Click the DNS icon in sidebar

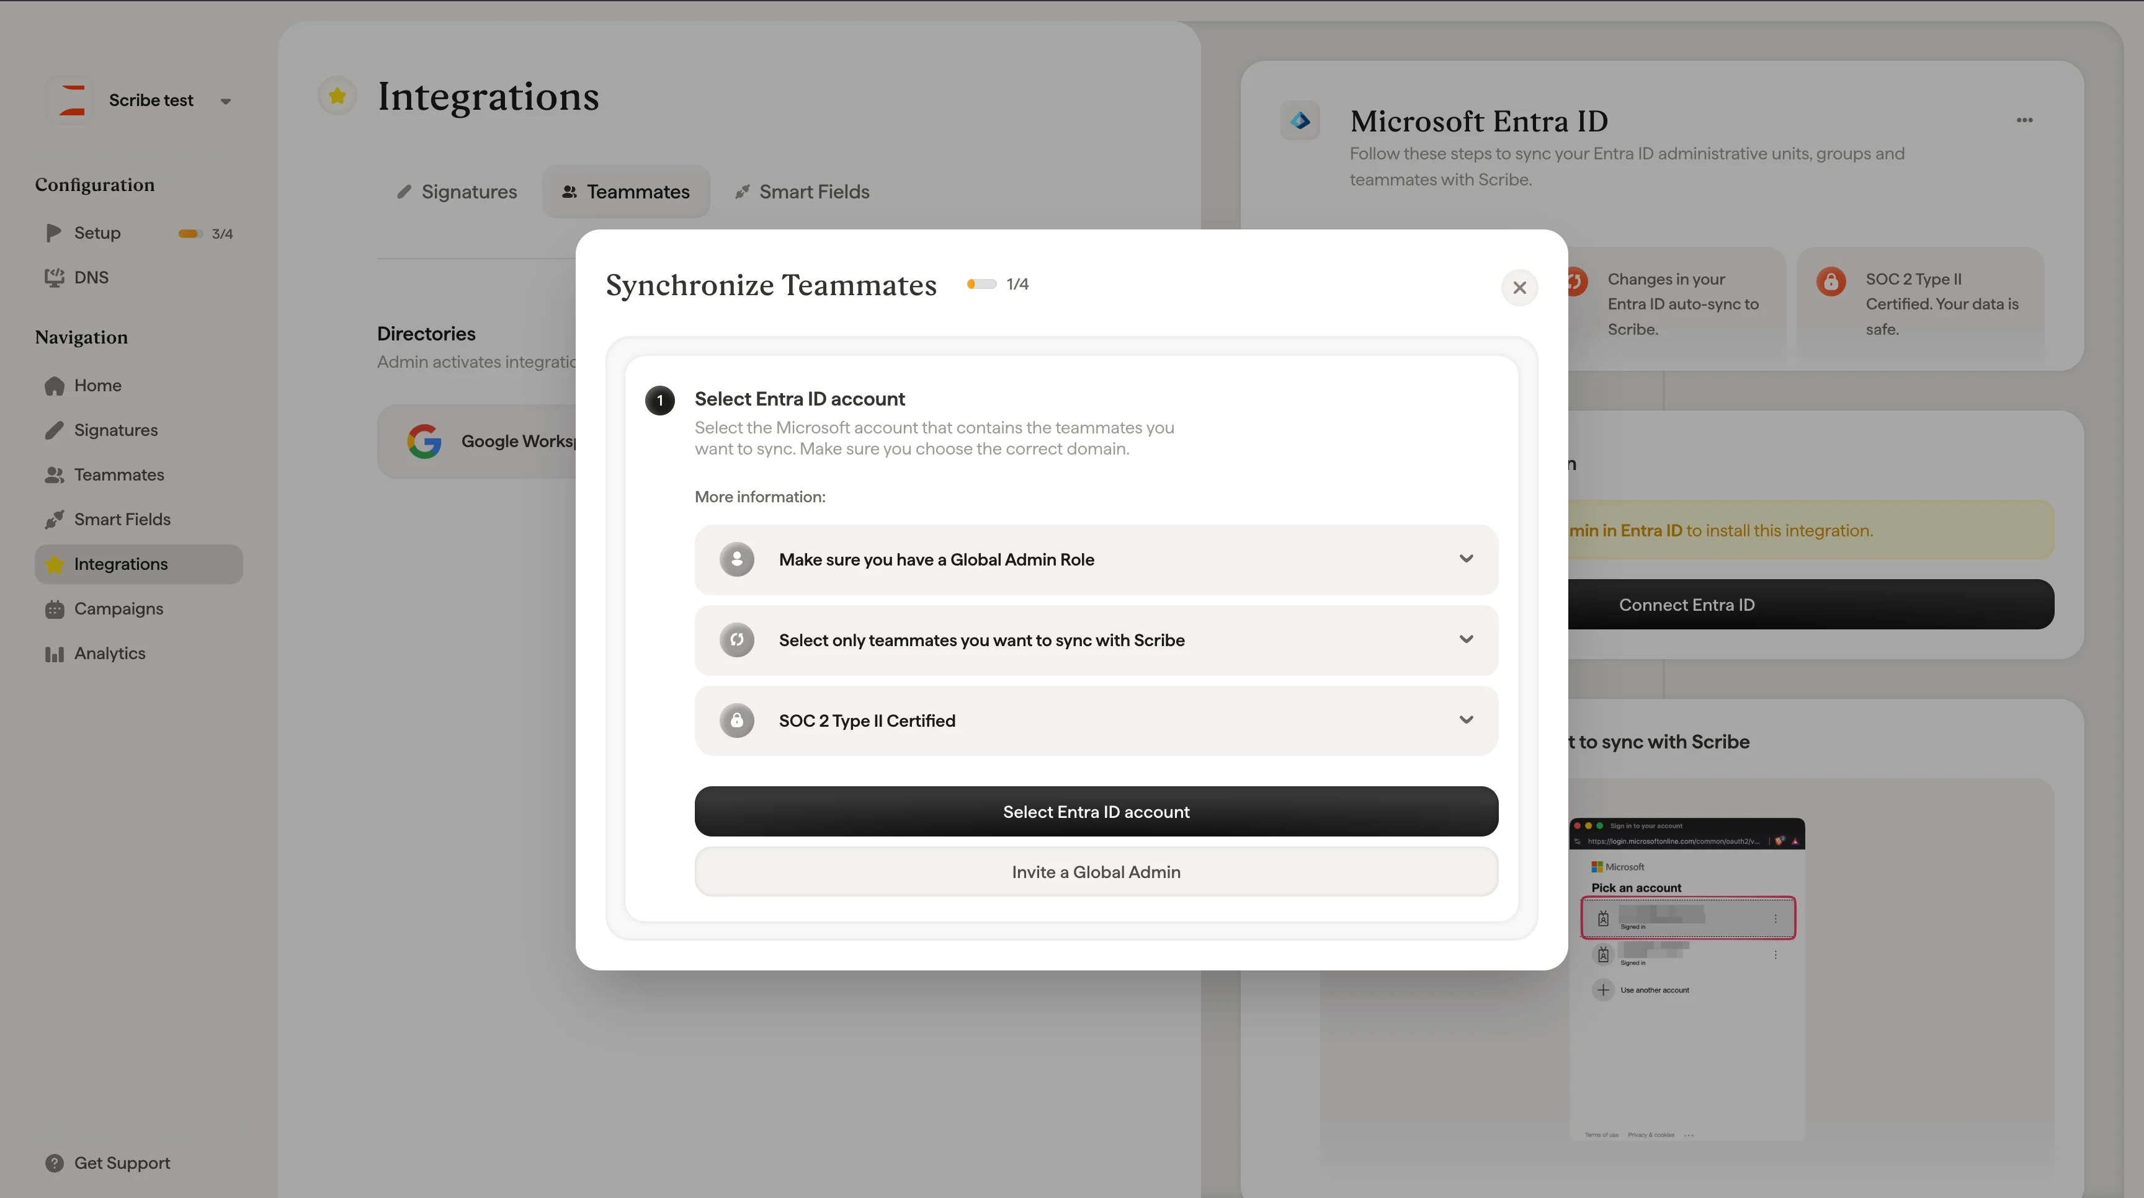(54, 277)
